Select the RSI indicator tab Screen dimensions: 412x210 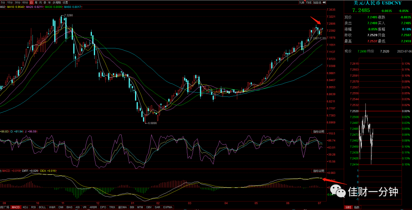pos(33,207)
